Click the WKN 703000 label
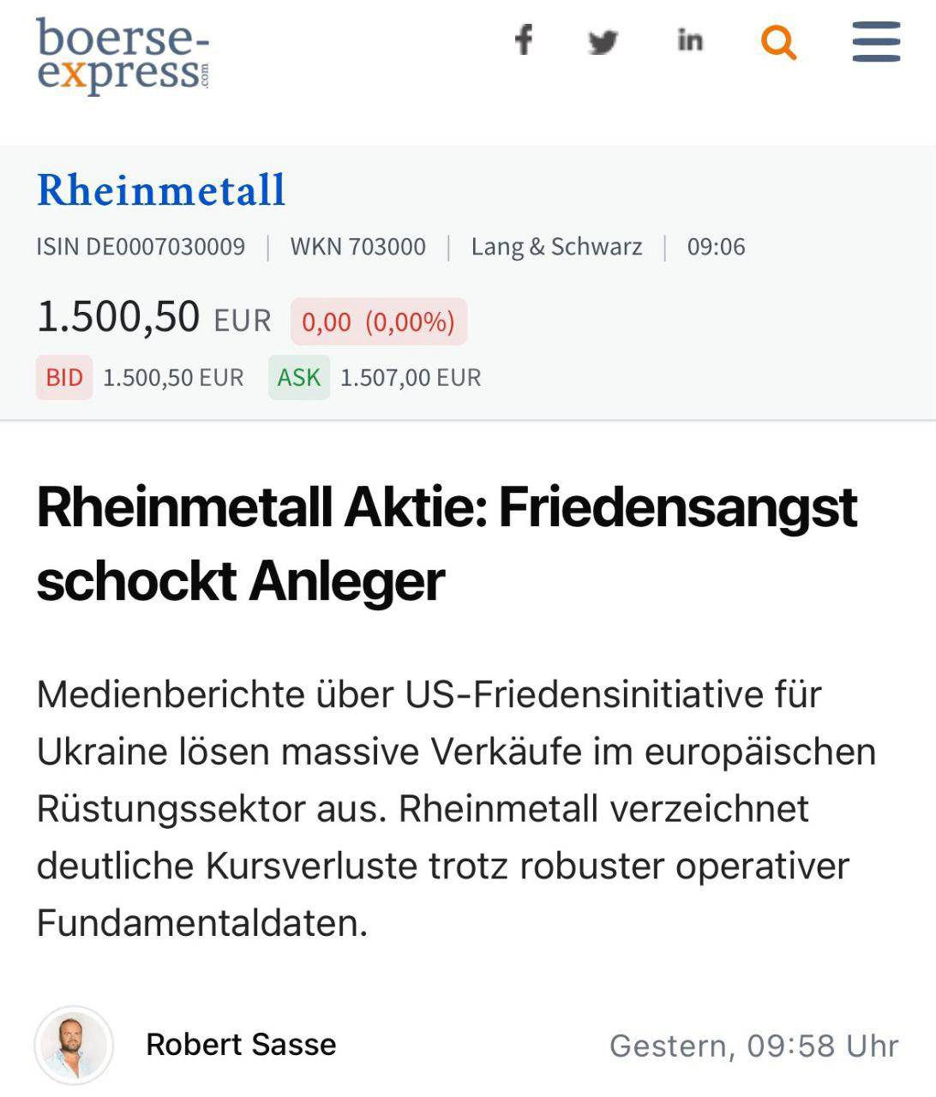The height and width of the screenshot is (1097, 936). (357, 247)
